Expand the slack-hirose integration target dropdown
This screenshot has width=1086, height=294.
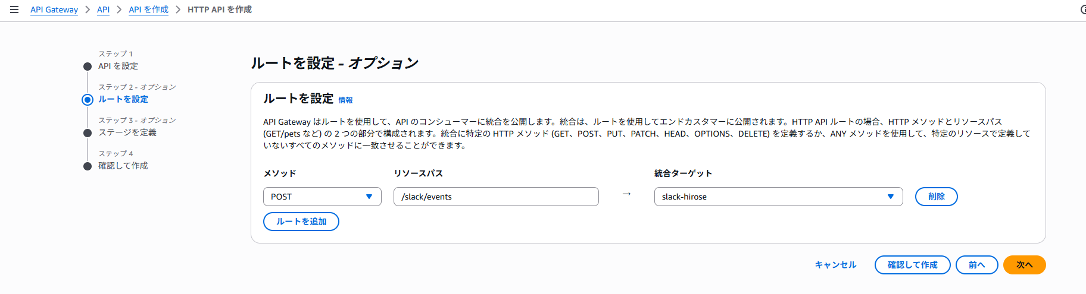point(778,197)
